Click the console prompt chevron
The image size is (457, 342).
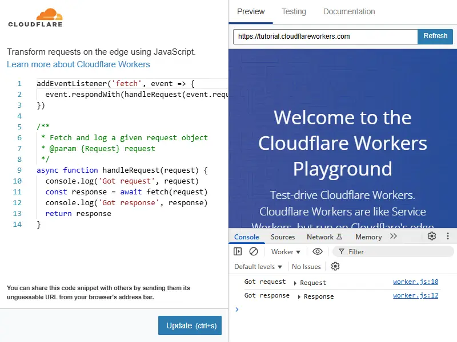237,310
